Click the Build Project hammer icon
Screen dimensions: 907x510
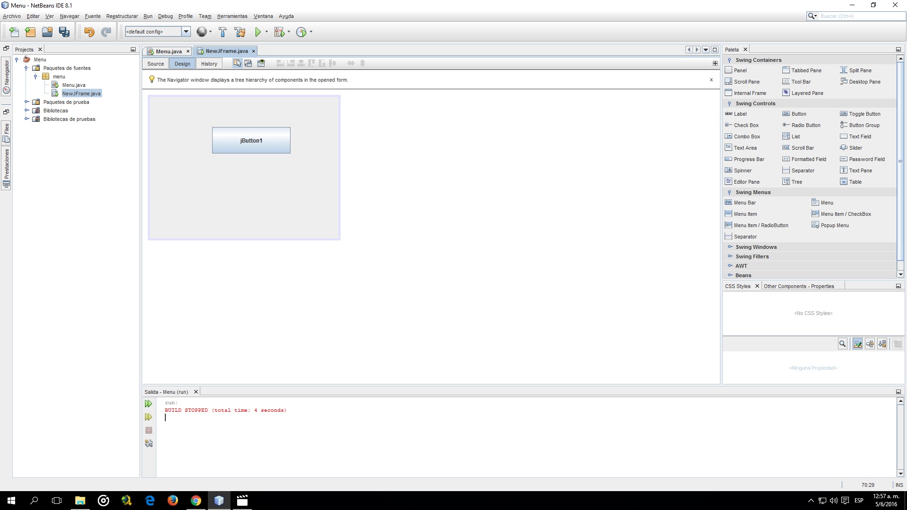point(222,31)
